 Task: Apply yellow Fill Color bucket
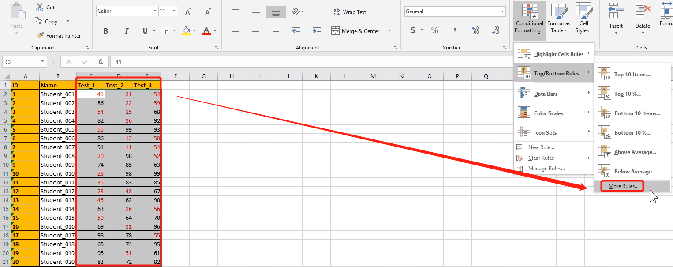pos(186,31)
